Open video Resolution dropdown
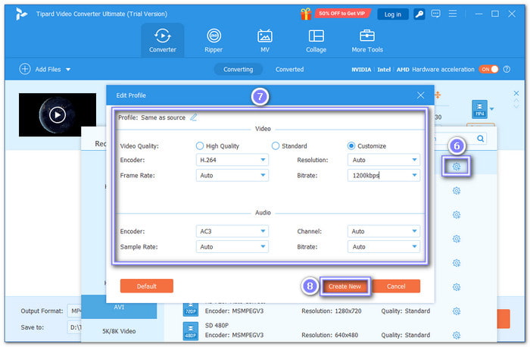The image size is (530, 347). [x=384, y=160]
